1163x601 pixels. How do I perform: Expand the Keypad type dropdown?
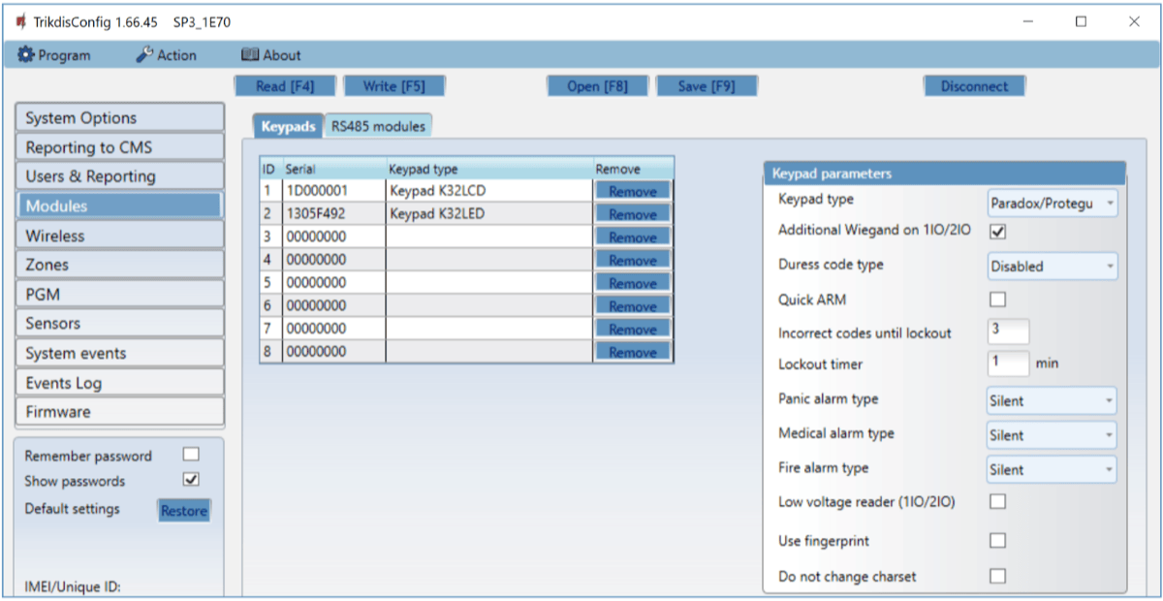1052,204
